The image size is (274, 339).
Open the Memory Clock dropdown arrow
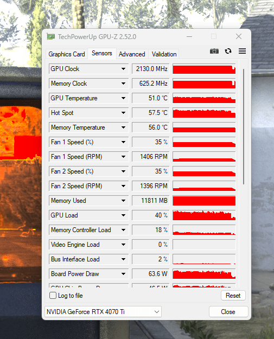123,84
